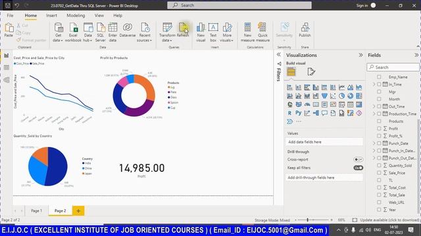This screenshot has height=236, width=421.
Task: Choose the Q&A visual icon
Action: [x=324, y=113]
